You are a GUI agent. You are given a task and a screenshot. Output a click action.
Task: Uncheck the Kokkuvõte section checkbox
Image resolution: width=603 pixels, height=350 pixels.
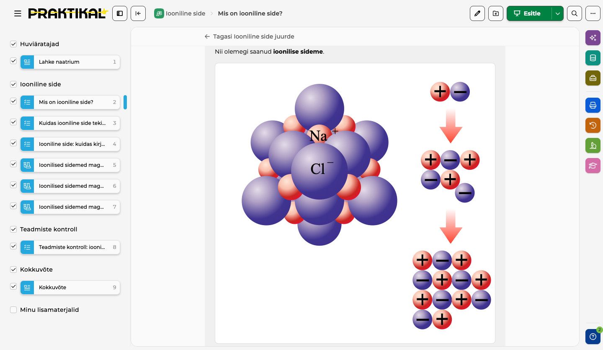[x=13, y=270]
